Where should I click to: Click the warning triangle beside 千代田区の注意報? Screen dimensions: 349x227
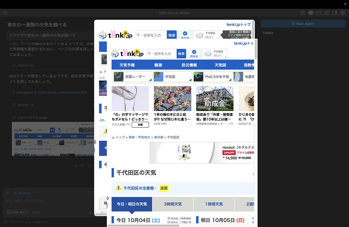pos(118,188)
